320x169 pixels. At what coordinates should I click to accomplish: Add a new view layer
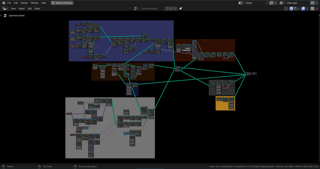[x=312, y=3]
